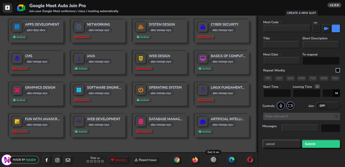345x167 pixels.
Task: Click the Artificial Intelligence robot icon
Action: click(x=203, y=122)
